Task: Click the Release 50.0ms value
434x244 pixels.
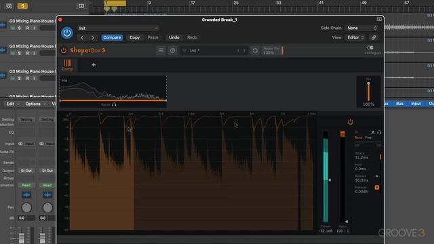Action: click(361, 180)
